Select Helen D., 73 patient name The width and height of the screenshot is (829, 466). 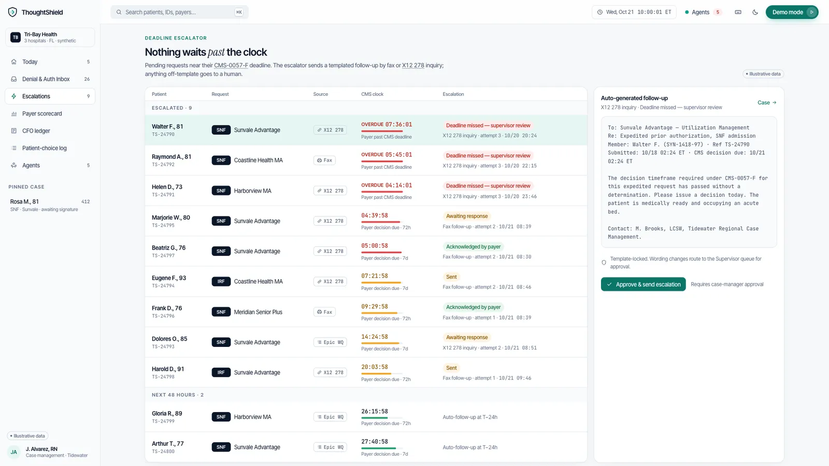167,187
